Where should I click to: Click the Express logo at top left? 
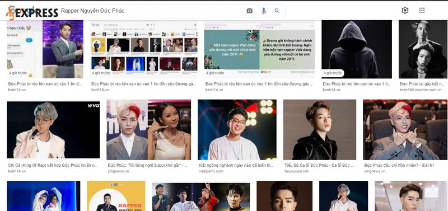[32, 12]
